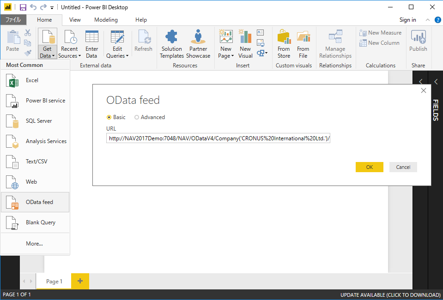Viewport: 443px width, 300px height.
Task: Open the ファイル tab
Action: (x=13, y=20)
